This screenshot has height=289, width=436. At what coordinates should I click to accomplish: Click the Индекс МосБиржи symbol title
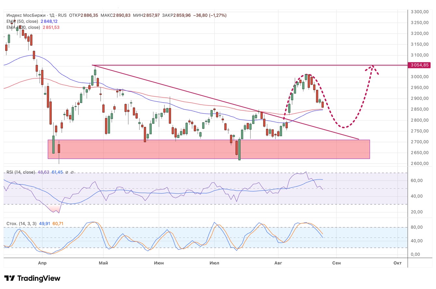26,15
